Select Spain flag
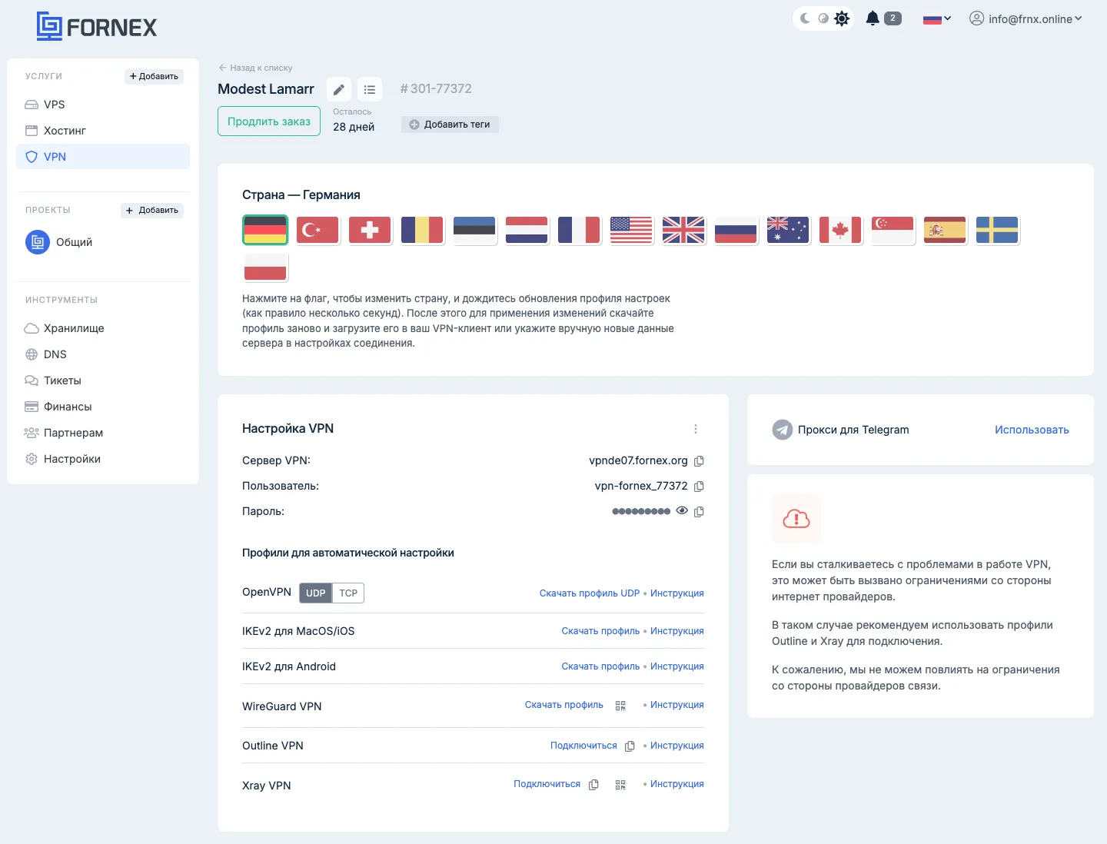The image size is (1107, 844). coord(945,230)
